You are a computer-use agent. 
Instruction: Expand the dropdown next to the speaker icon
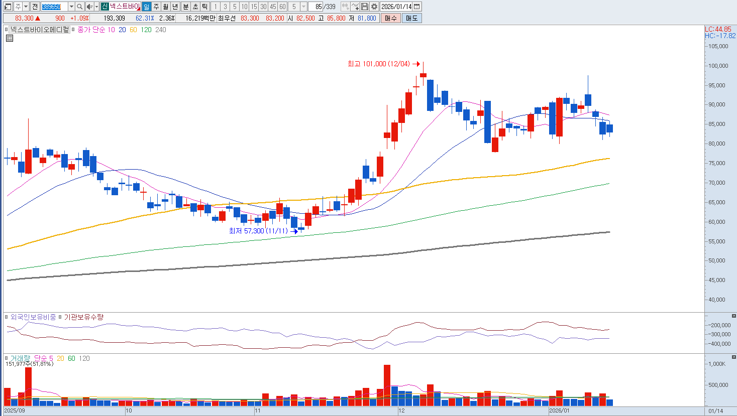(x=96, y=7)
